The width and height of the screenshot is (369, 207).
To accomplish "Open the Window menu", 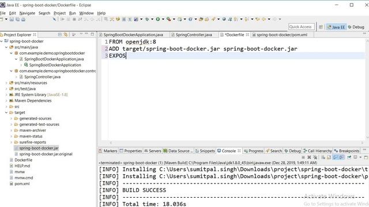I will click(86, 13).
